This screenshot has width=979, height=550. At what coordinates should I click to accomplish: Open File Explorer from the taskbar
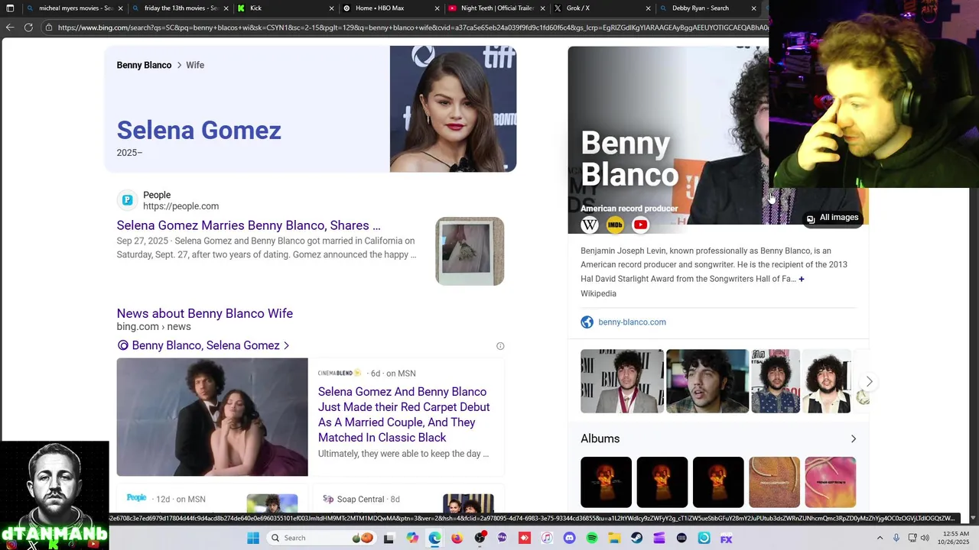614,538
